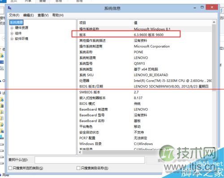Click the value C:\Windows
Image resolution: width=224 pixels, height=178 pixels.
point(143,144)
